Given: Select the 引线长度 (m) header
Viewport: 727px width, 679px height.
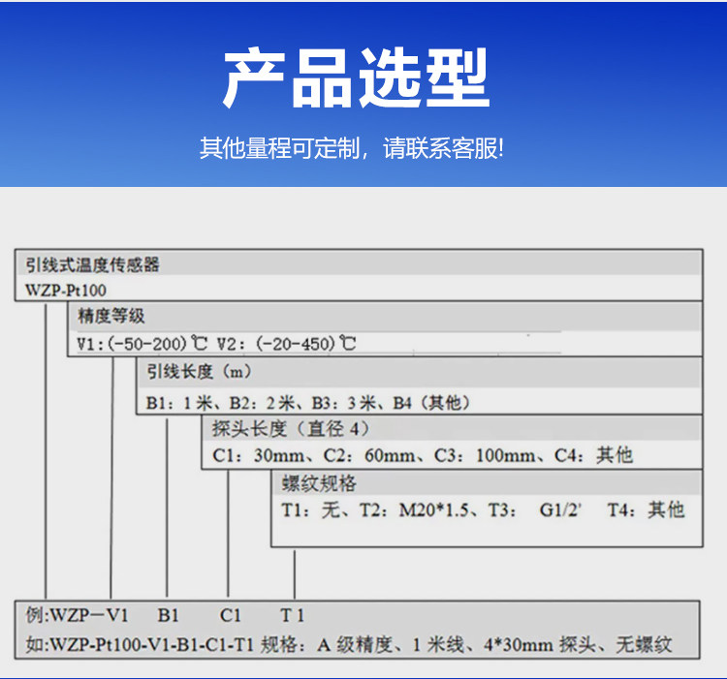Looking at the screenshot, I should (x=200, y=371).
